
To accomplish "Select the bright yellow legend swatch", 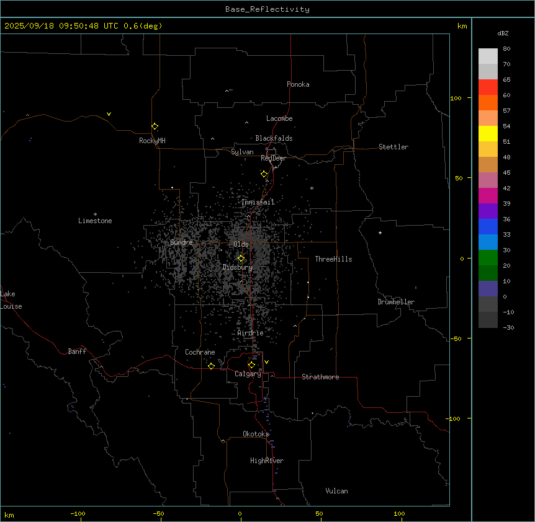I will point(488,133).
